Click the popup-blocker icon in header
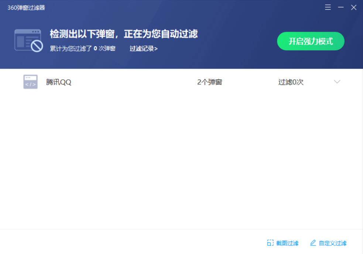 pyautogui.click(x=29, y=41)
